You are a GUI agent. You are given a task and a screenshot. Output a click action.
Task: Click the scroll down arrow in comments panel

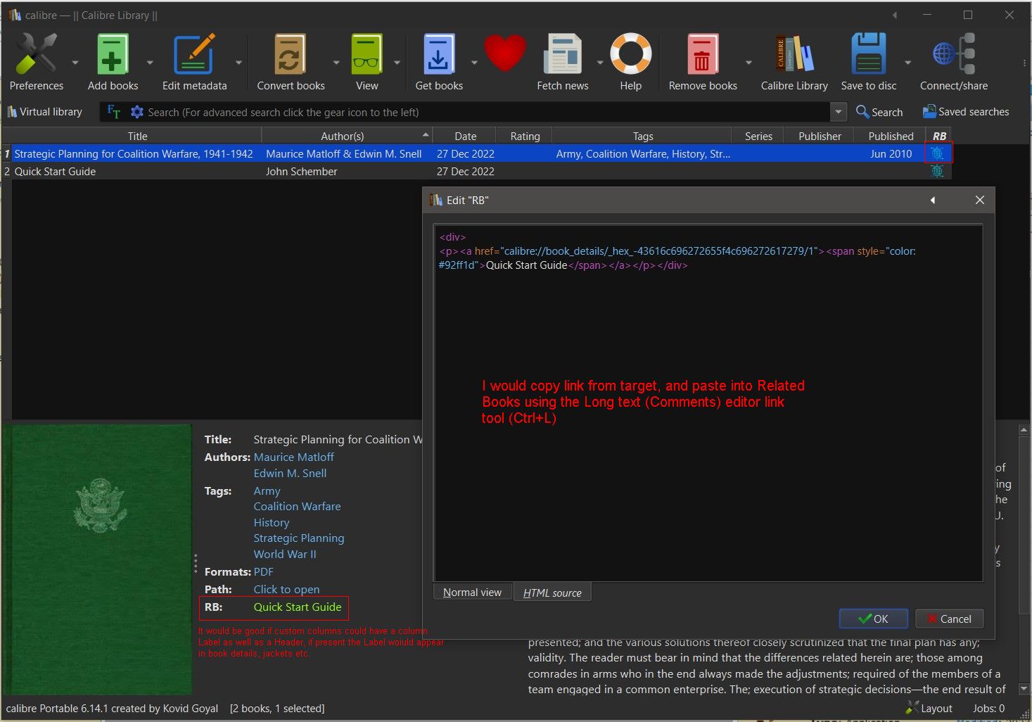[1024, 689]
